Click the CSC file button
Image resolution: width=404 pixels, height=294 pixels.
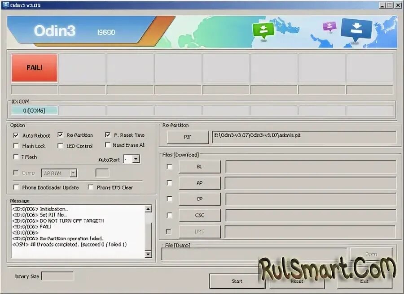(199, 215)
